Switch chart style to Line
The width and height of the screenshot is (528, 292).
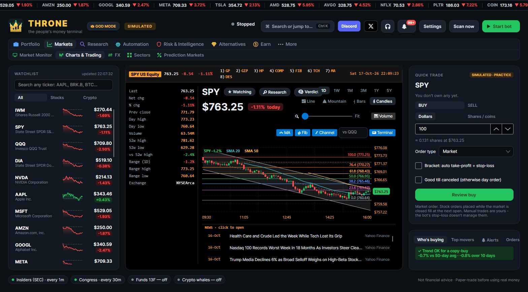308,101
